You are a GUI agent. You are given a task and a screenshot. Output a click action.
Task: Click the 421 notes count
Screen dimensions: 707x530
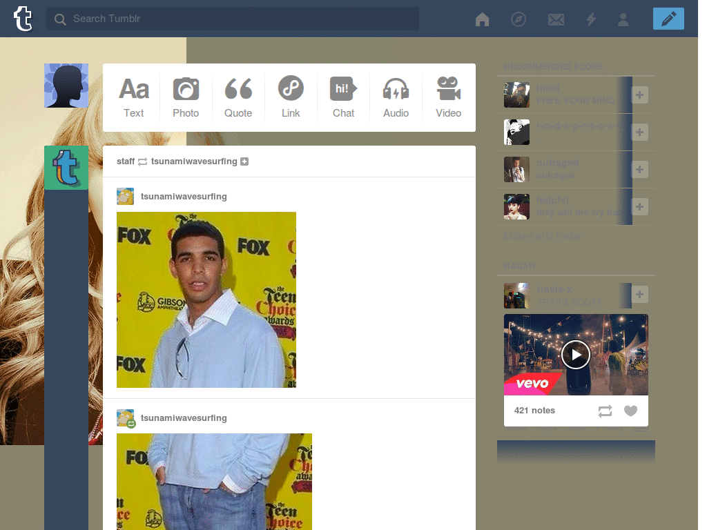[534, 411]
